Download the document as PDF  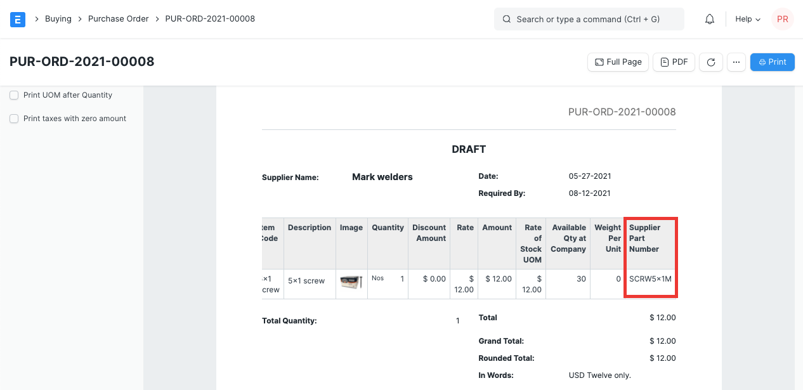point(674,62)
